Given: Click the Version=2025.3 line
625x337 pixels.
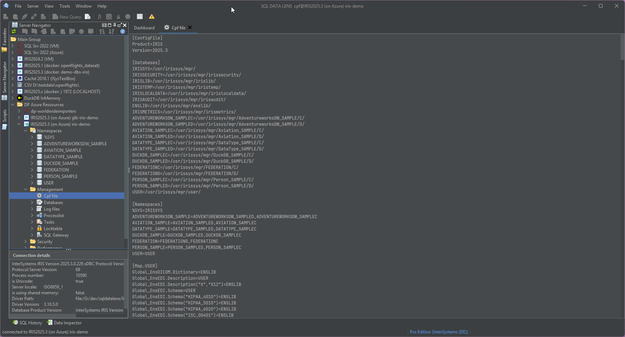Looking at the screenshot, I should pyautogui.click(x=150, y=50).
